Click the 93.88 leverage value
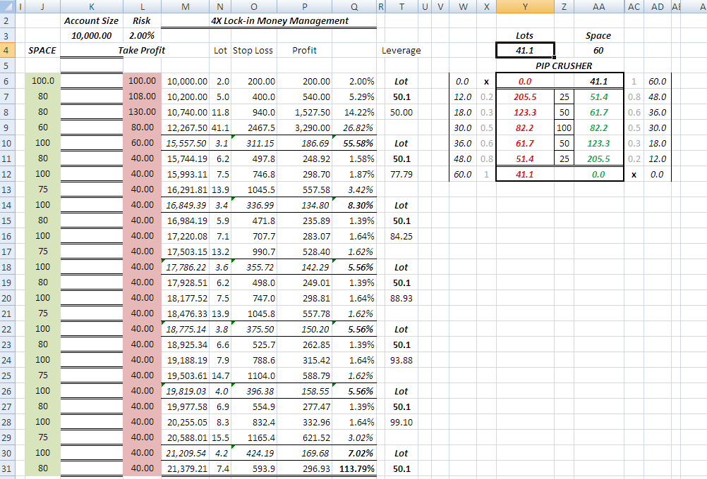 [401, 360]
